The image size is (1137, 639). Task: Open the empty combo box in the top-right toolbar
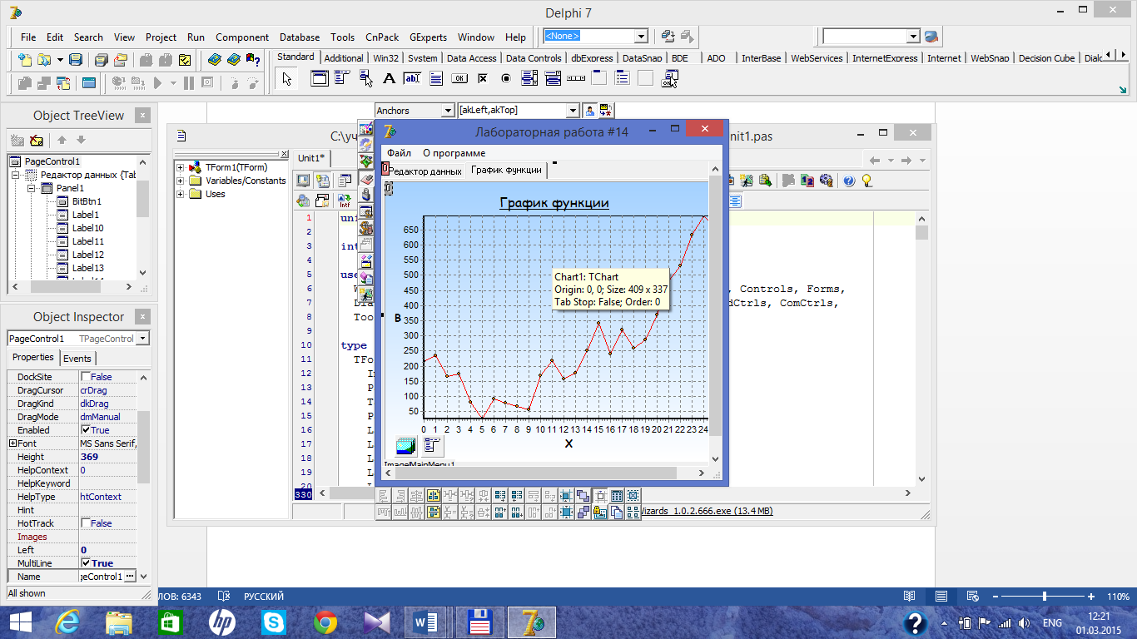pyautogui.click(x=912, y=37)
